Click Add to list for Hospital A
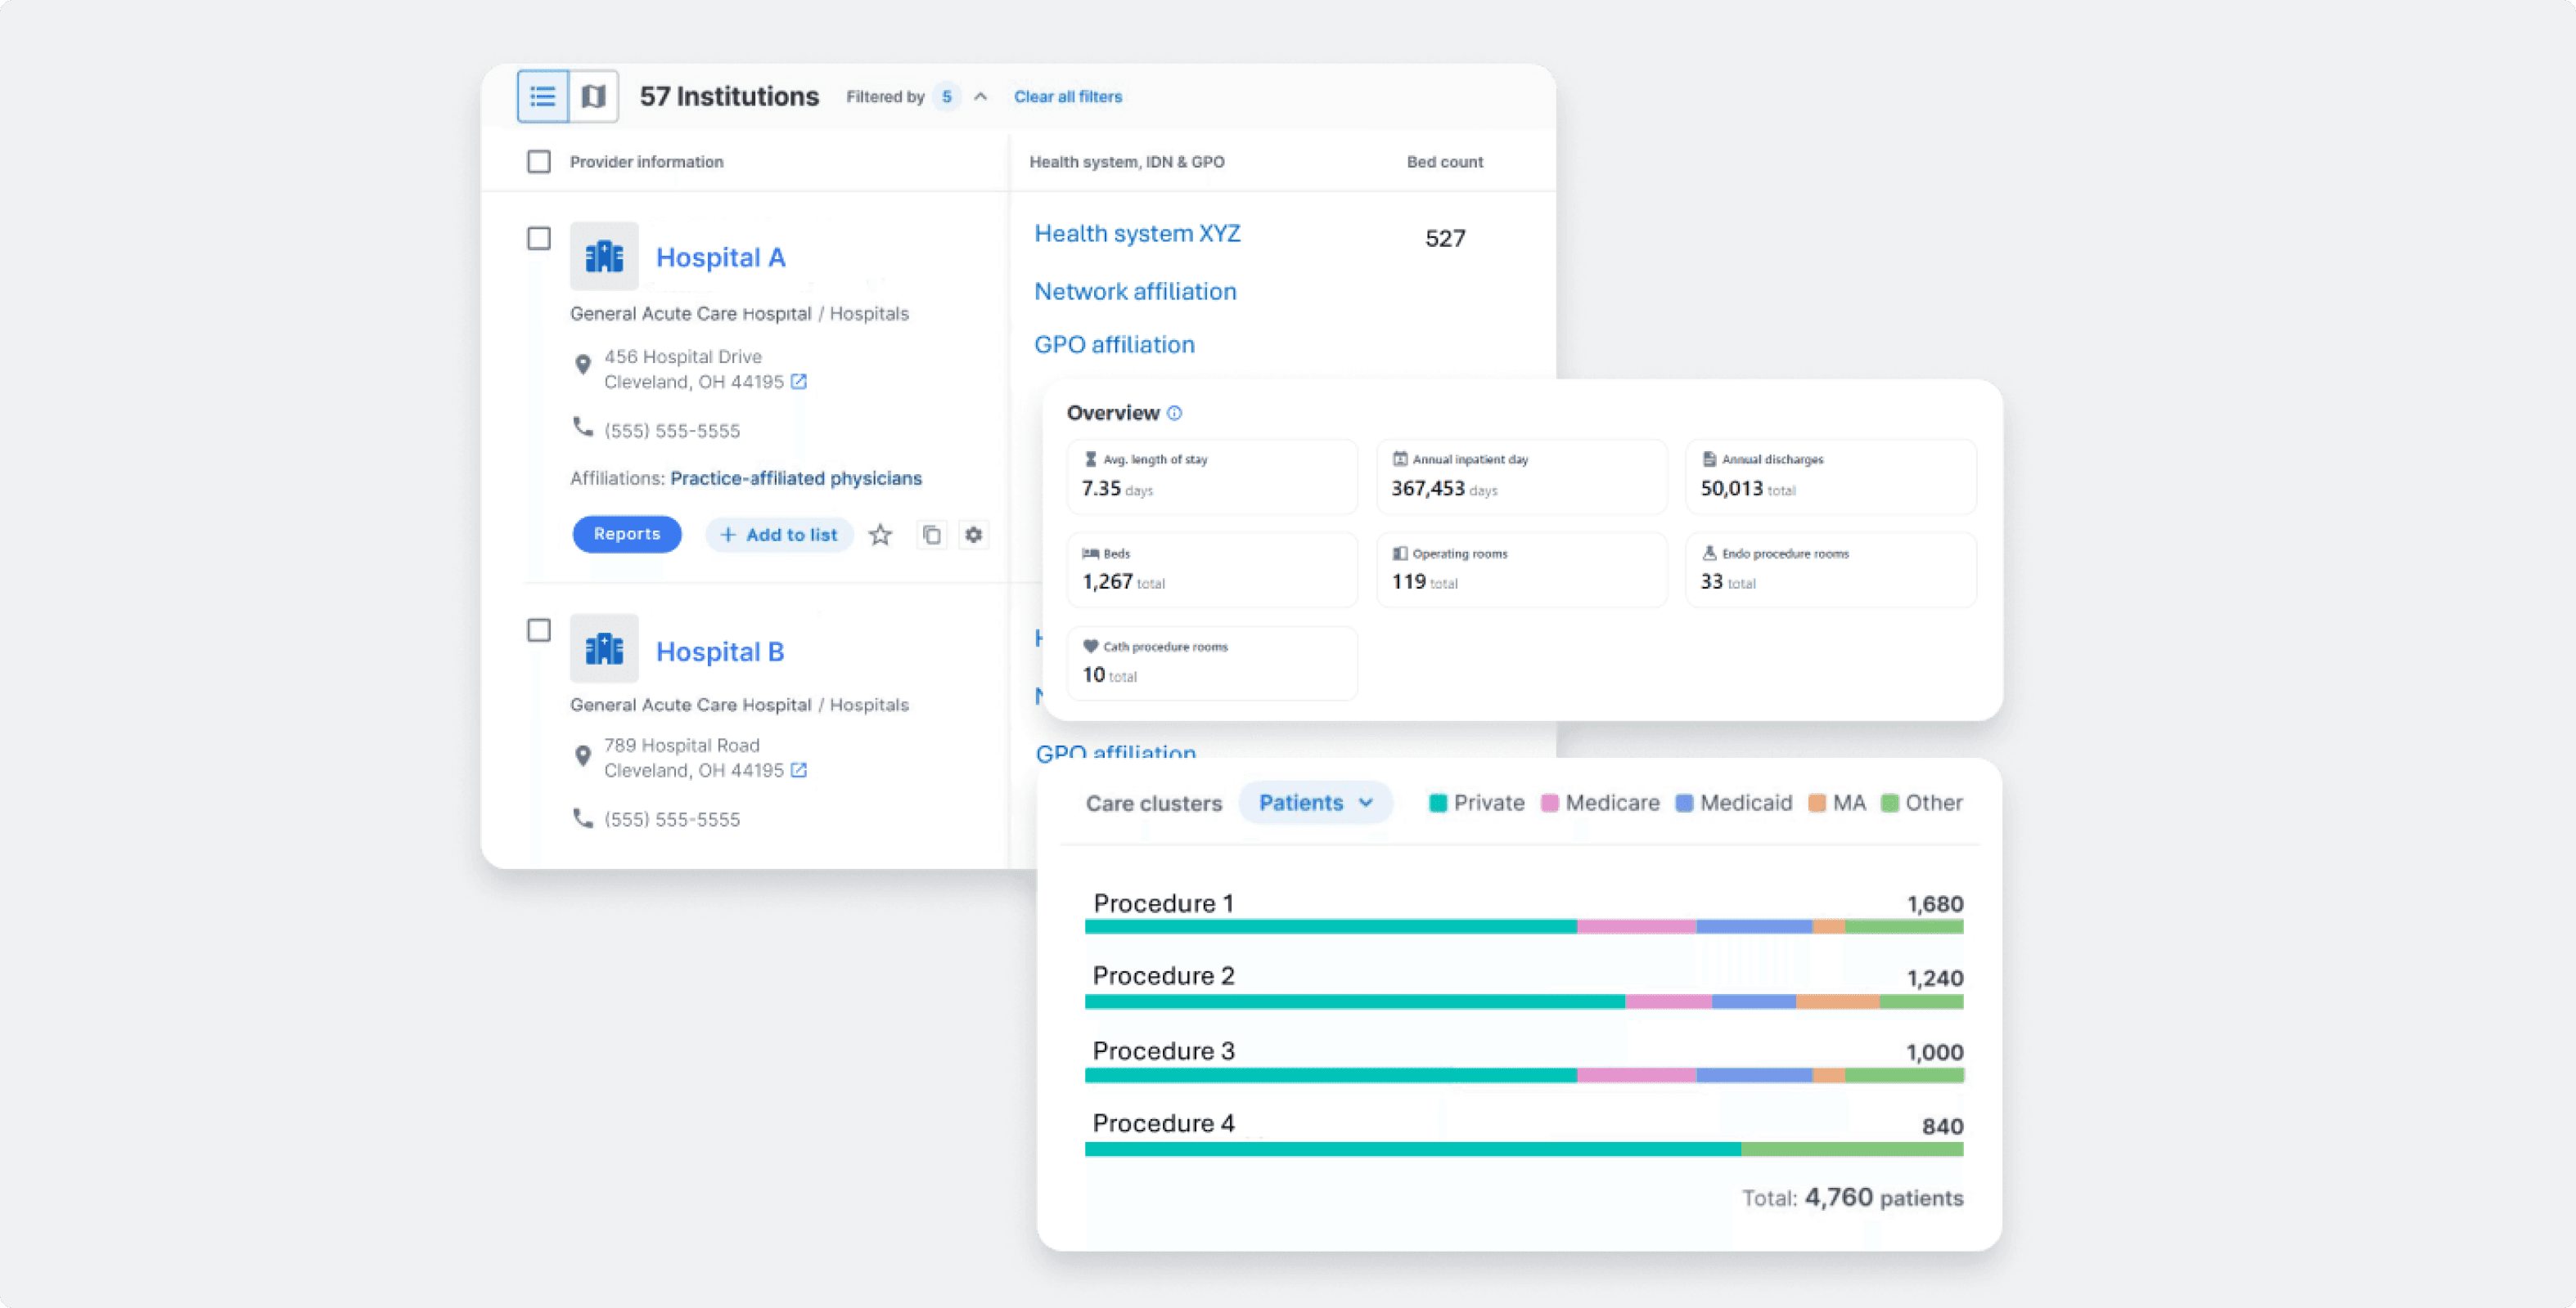2576x1308 pixels. (778, 535)
